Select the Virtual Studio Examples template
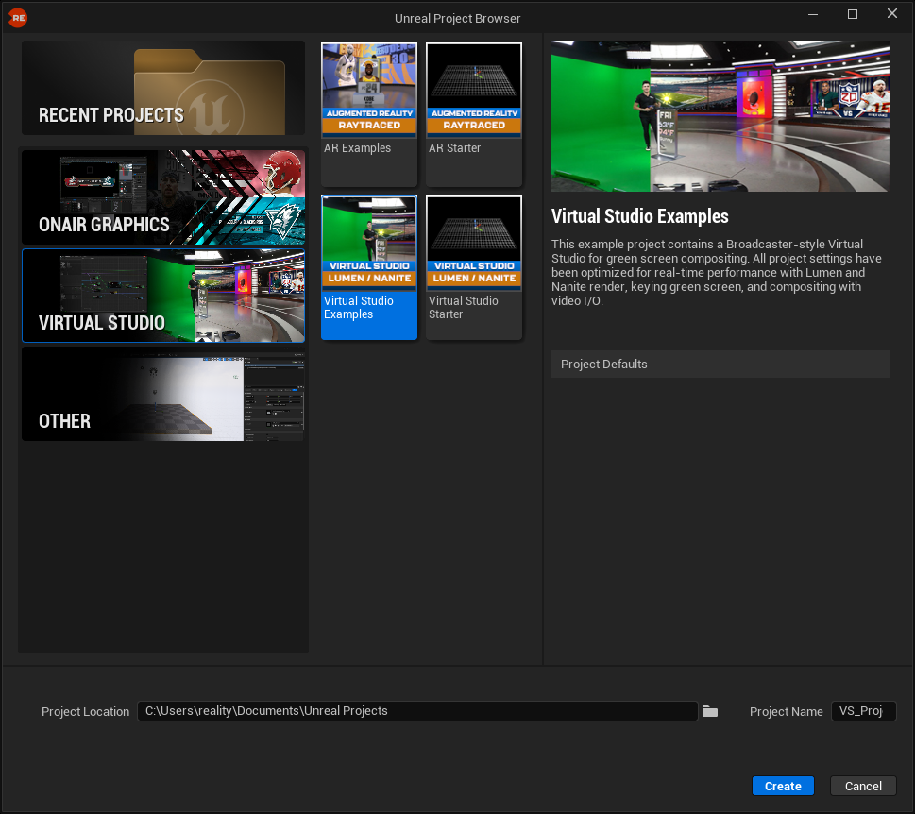Image resolution: width=915 pixels, height=814 pixels. (x=369, y=267)
